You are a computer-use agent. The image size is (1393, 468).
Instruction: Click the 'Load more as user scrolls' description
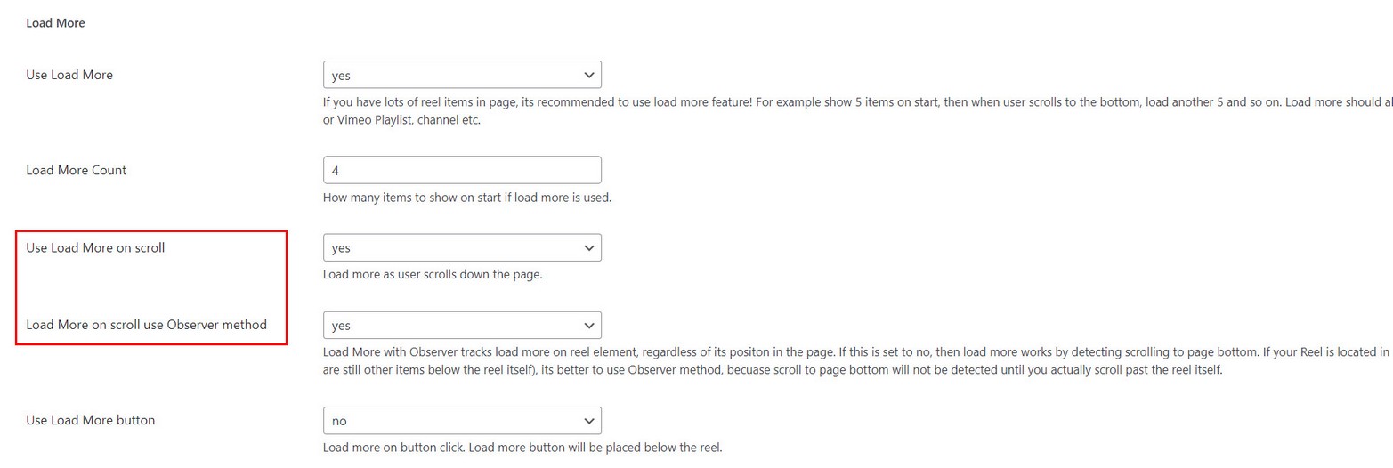pyautogui.click(x=433, y=274)
